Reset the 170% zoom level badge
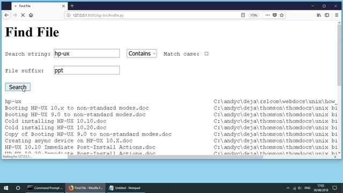Viewport: 343px width, 193px height. (253, 16)
